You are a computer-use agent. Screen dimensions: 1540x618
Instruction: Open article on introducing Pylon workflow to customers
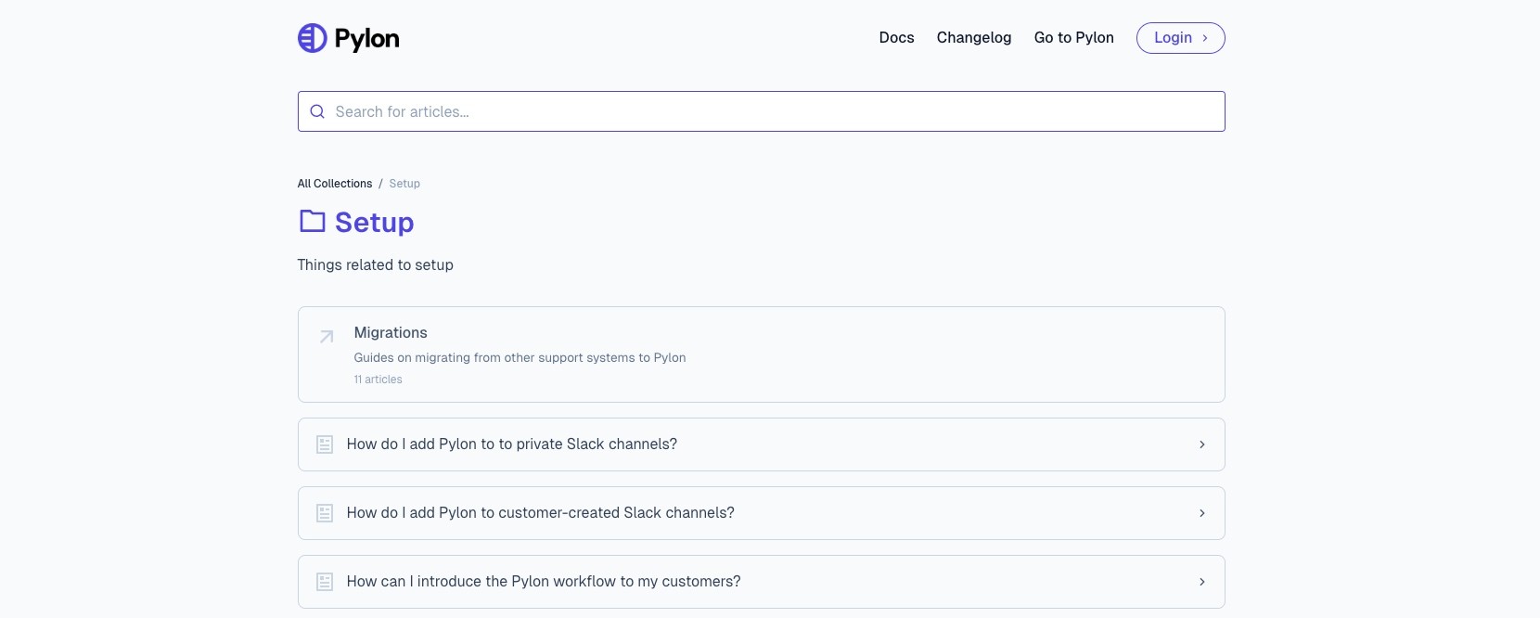(x=761, y=582)
